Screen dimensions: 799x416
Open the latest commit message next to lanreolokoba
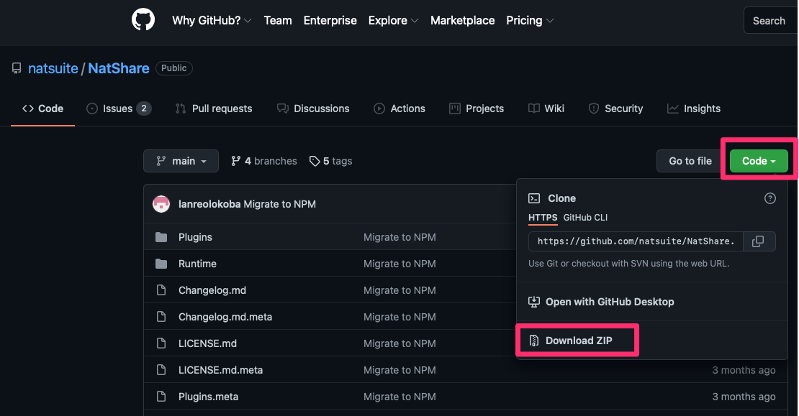pyautogui.click(x=280, y=204)
